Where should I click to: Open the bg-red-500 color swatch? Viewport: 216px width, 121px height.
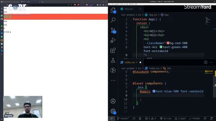(168, 43)
